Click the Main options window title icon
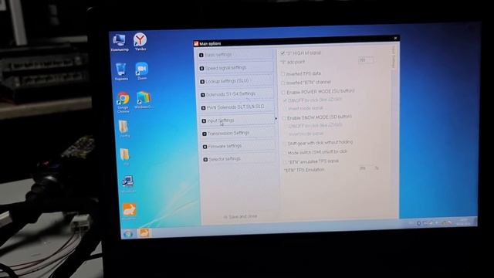494x278 pixels. coord(196,43)
